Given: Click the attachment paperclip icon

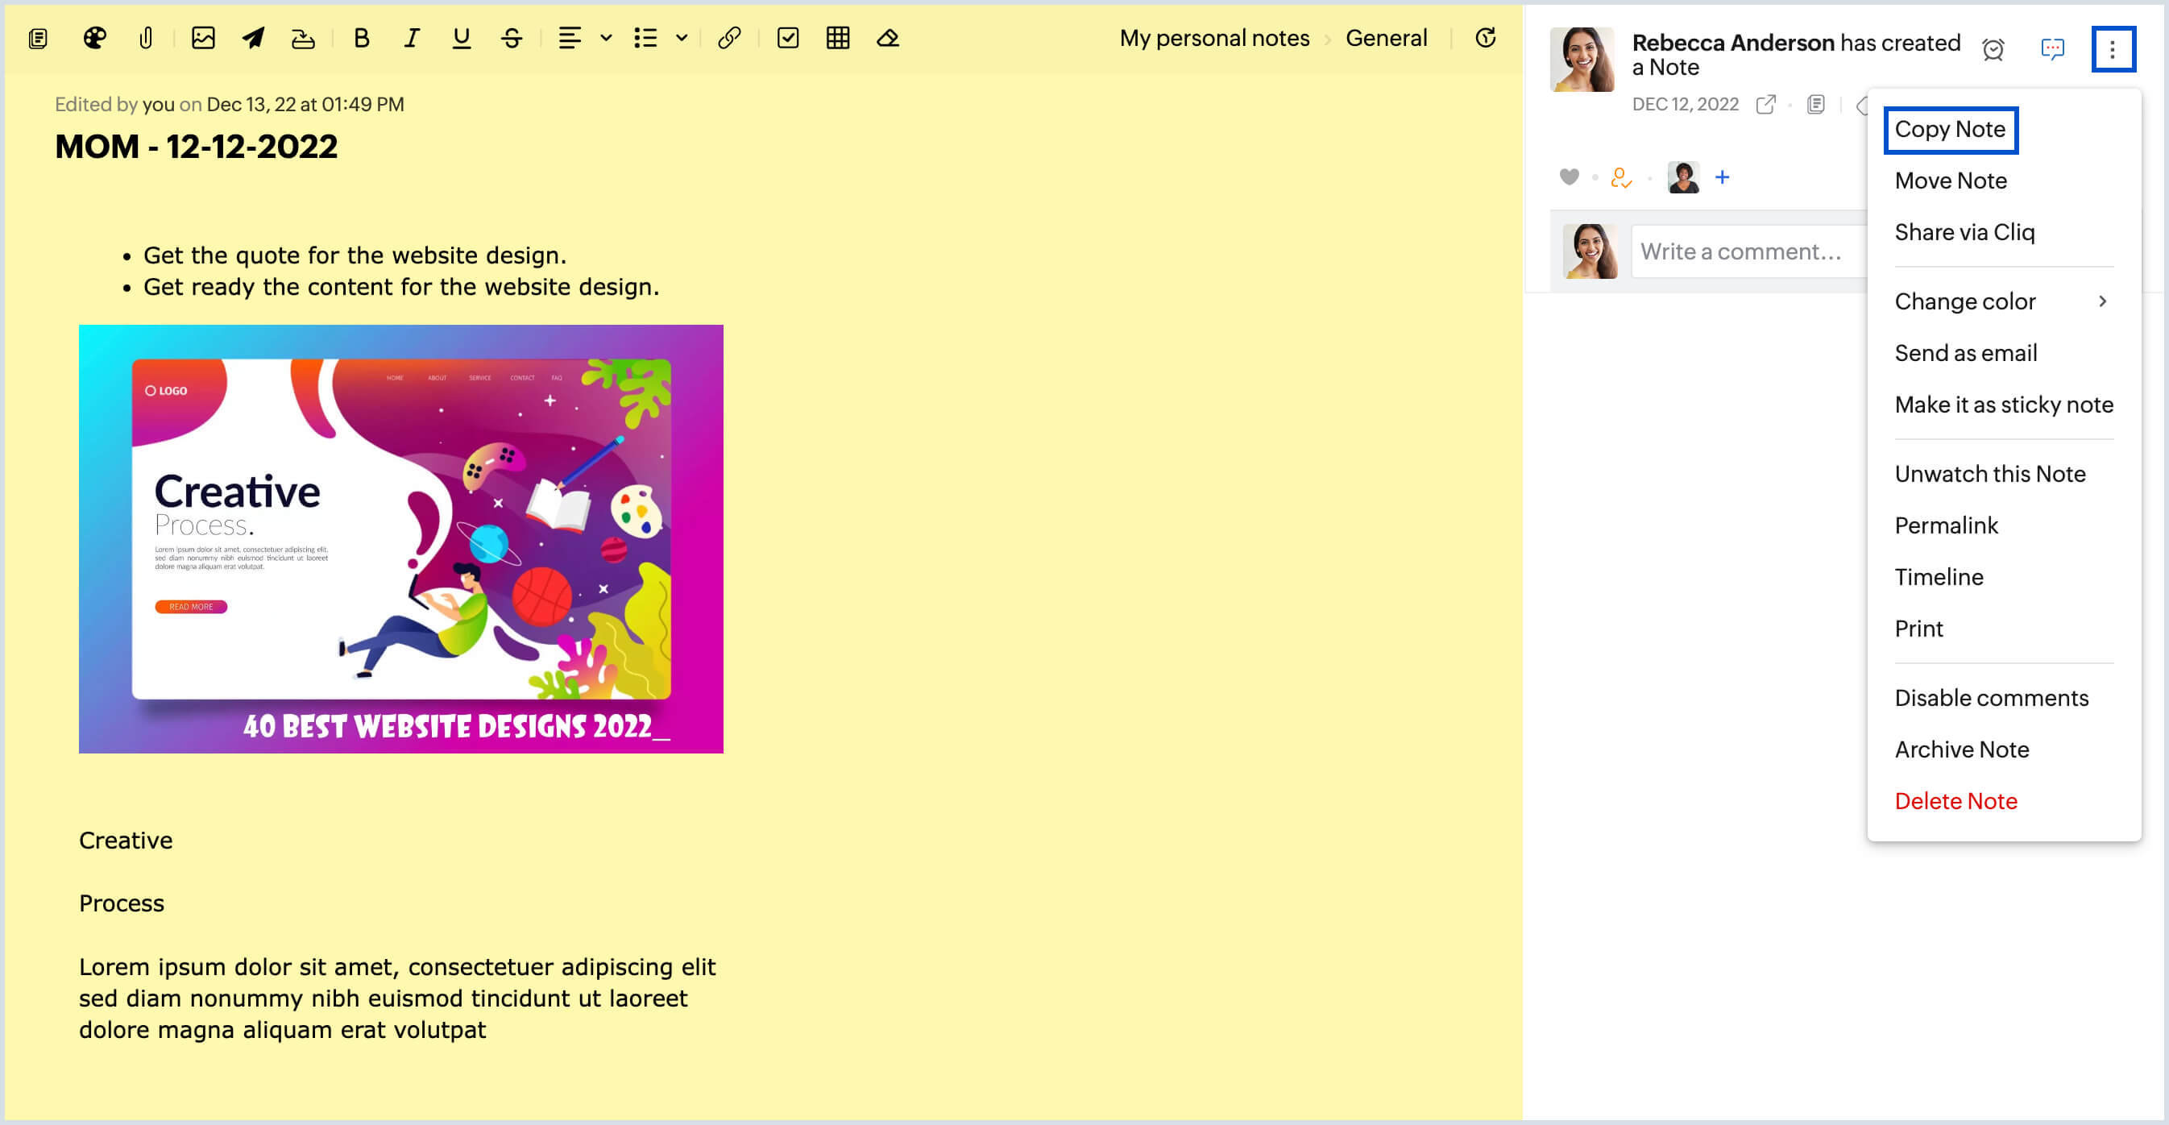Looking at the screenshot, I should [x=146, y=38].
